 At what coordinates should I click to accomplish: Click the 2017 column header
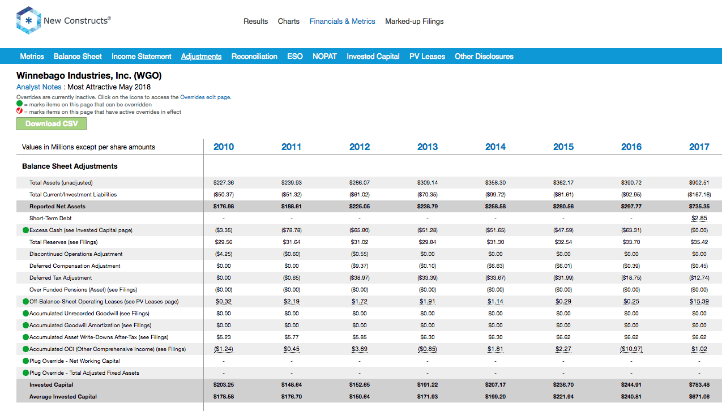(x=699, y=147)
